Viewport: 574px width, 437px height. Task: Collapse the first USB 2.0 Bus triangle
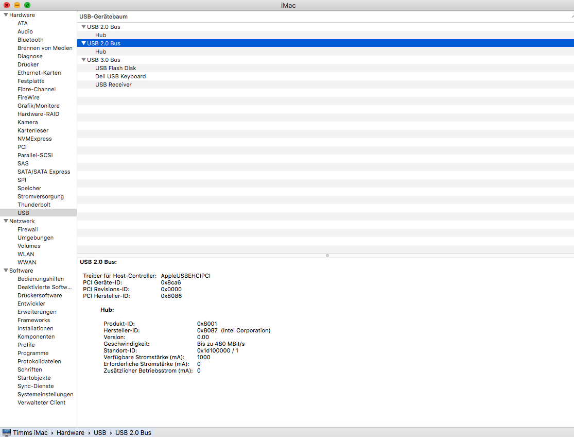pos(83,27)
